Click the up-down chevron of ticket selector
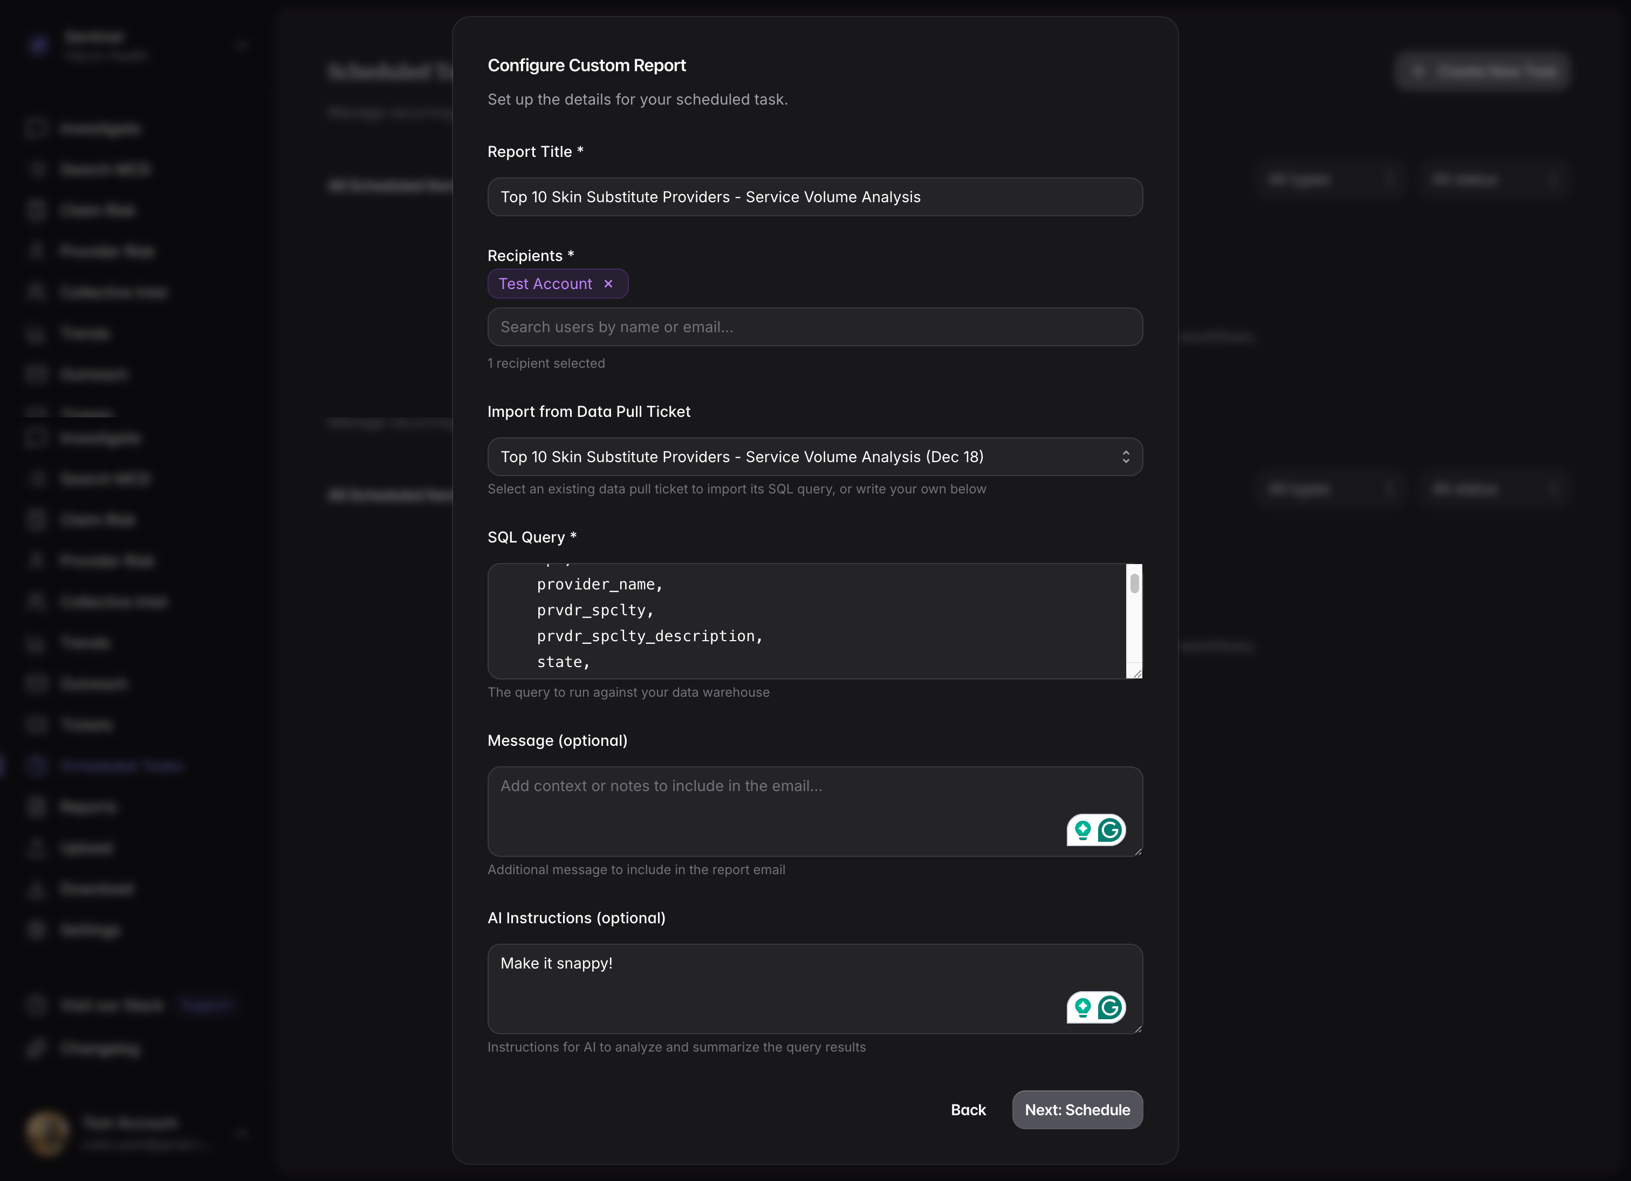Screen dimensions: 1631x1181 (1126, 457)
